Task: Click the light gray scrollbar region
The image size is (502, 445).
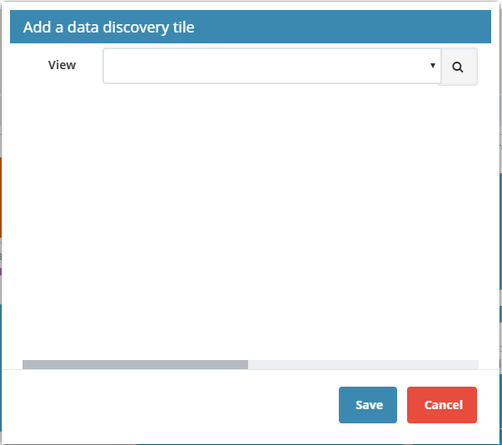Action: (363, 364)
